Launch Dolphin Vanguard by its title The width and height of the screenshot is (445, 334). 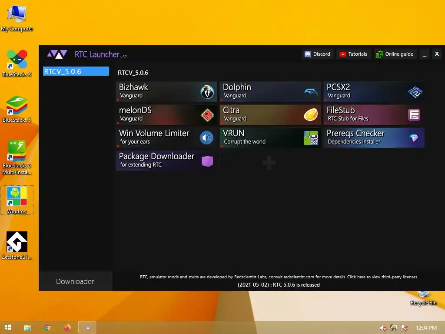point(237,87)
